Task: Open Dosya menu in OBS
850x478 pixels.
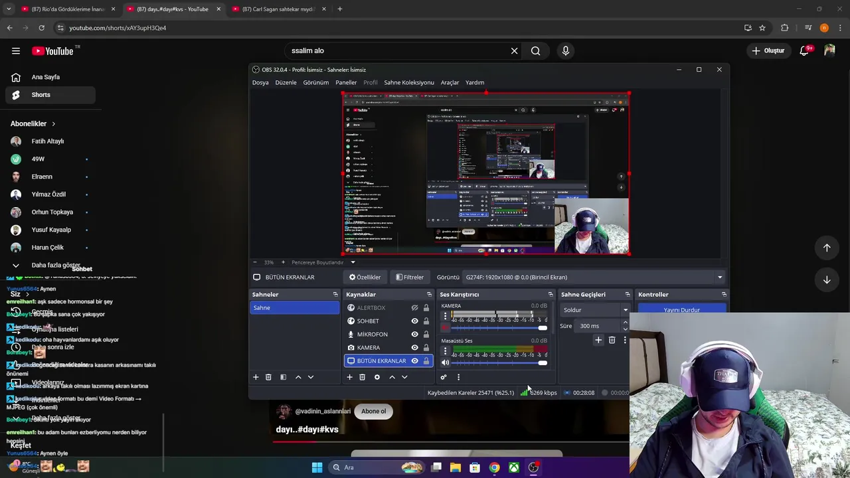Action: (260, 82)
